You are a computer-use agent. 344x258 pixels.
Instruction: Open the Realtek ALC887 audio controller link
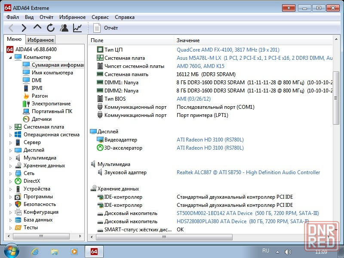click(249, 172)
